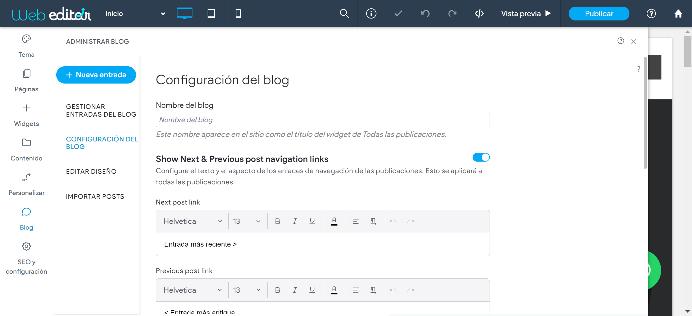Select Gestionar entradas del blog
Image resolution: width=692 pixels, height=316 pixels.
[101, 111]
